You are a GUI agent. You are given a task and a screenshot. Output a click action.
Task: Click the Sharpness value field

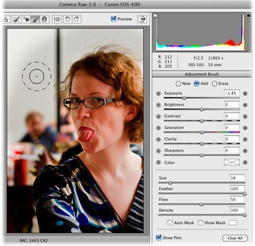(x=232, y=150)
